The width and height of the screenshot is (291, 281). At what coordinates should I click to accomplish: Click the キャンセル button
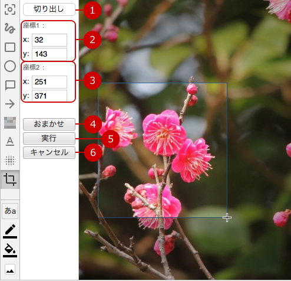49,152
